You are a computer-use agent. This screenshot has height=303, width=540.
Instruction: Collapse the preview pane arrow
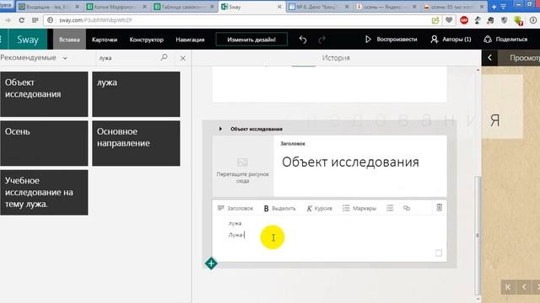[x=489, y=58]
